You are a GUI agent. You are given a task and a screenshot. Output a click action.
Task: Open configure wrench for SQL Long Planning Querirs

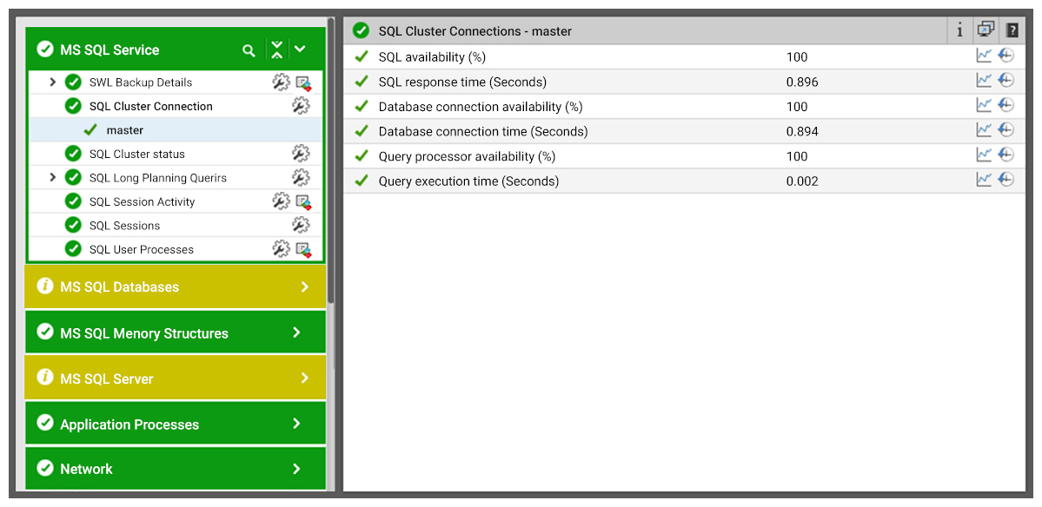pos(301,178)
